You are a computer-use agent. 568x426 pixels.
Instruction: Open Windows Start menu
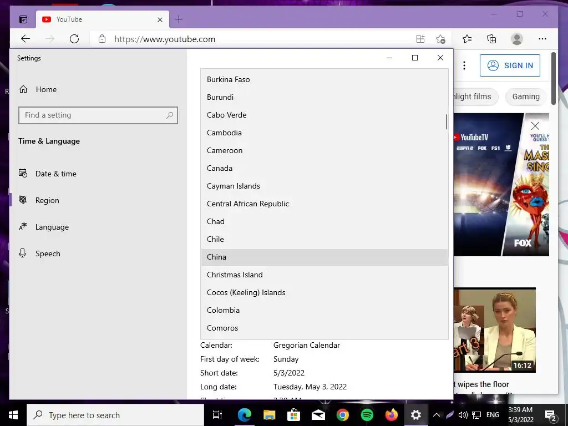click(x=13, y=415)
